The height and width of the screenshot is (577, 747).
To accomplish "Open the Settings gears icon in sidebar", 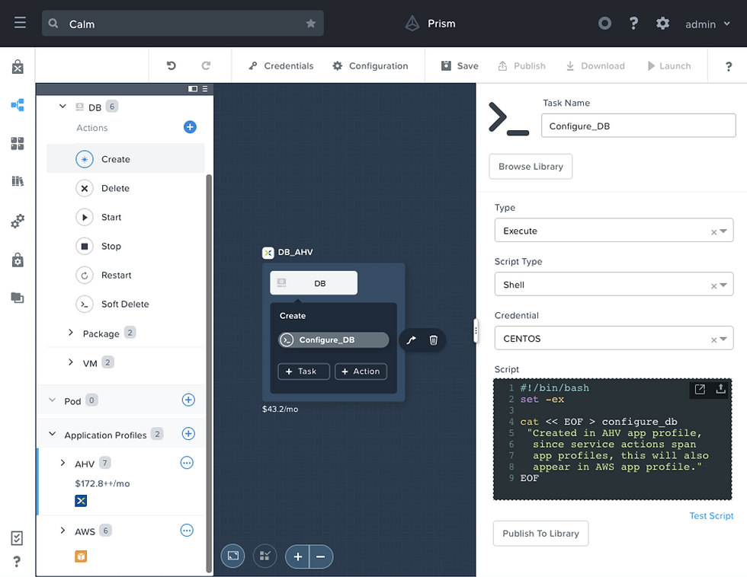I will [x=18, y=222].
